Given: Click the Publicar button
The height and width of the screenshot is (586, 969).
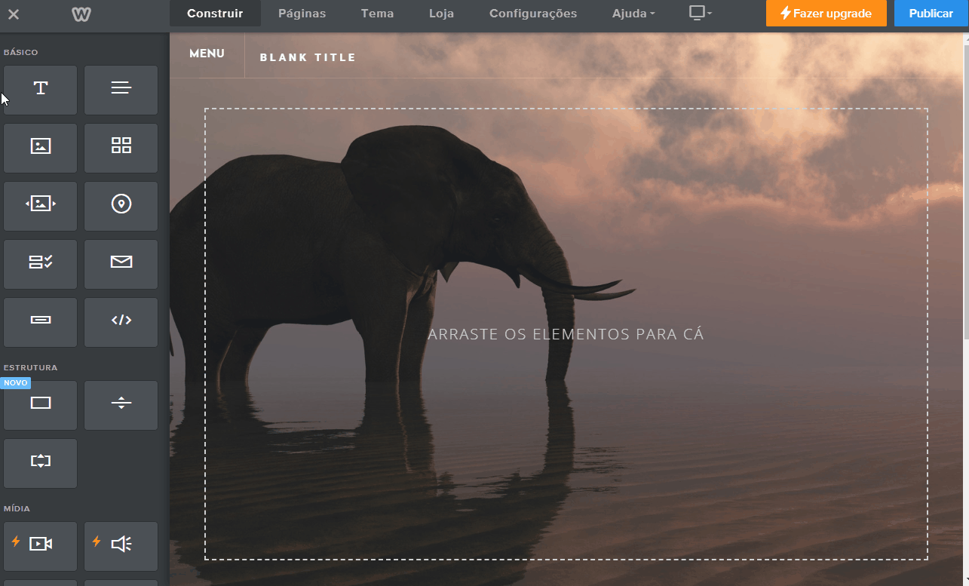Looking at the screenshot, I should point(931,14).
